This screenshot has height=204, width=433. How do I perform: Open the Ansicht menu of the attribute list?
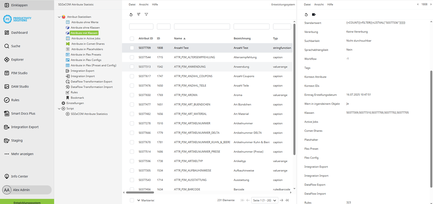click(x=143, y=4)
